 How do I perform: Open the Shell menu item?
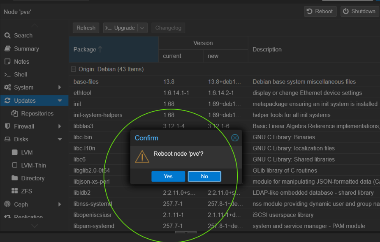coord(34,74)
